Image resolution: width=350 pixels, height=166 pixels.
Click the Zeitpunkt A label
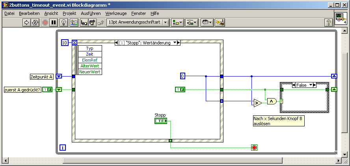pos(42,77)
